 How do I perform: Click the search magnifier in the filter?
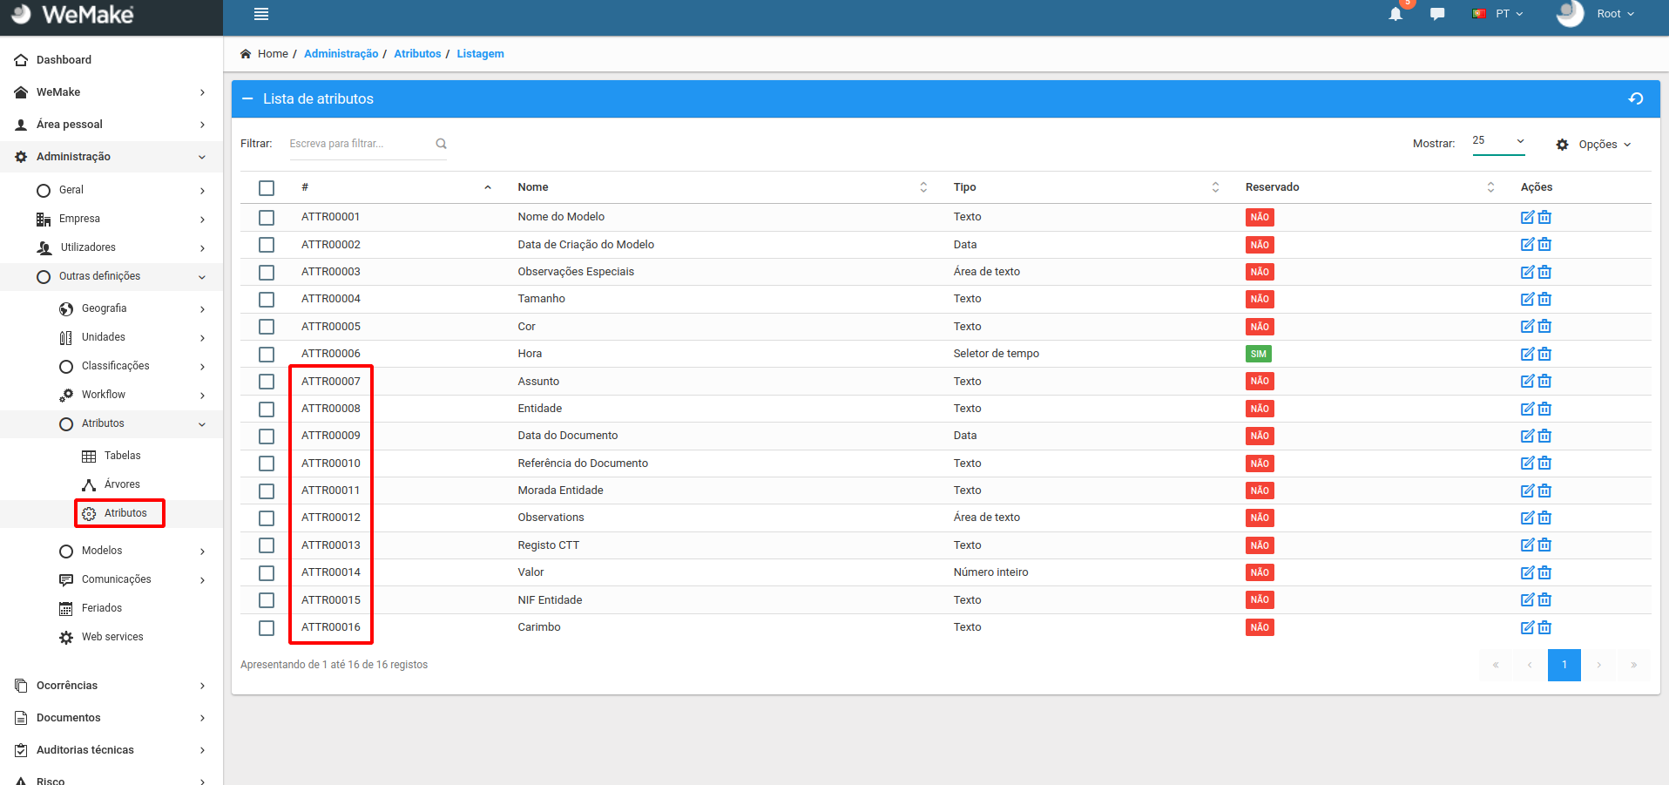point(442,144)
